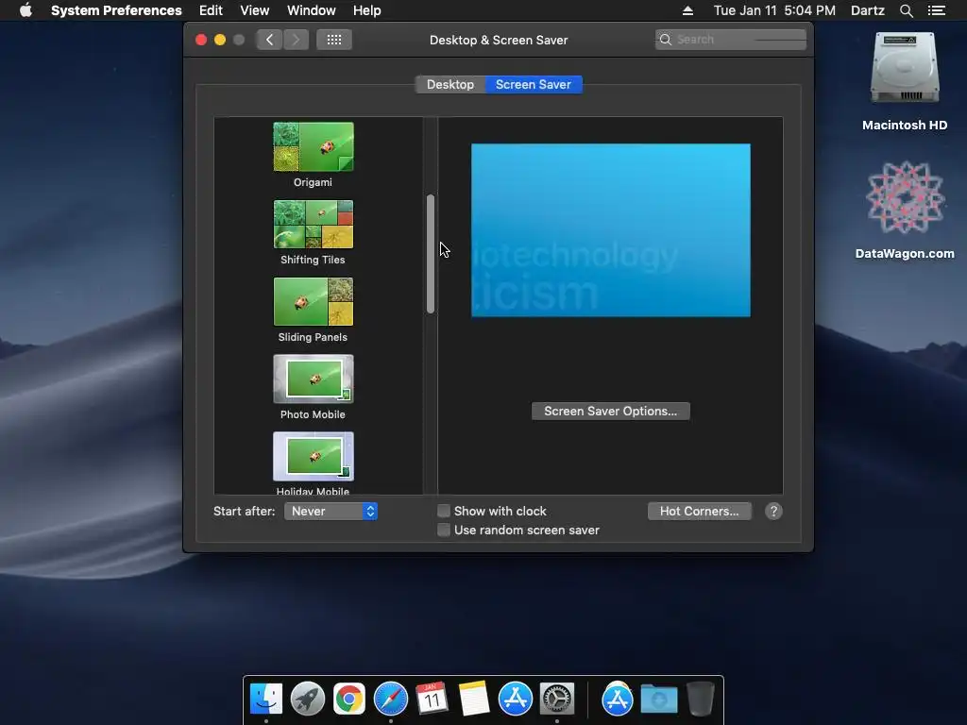967x725 pixels.
Task: Open the View menu
Action: pos(255,10)
